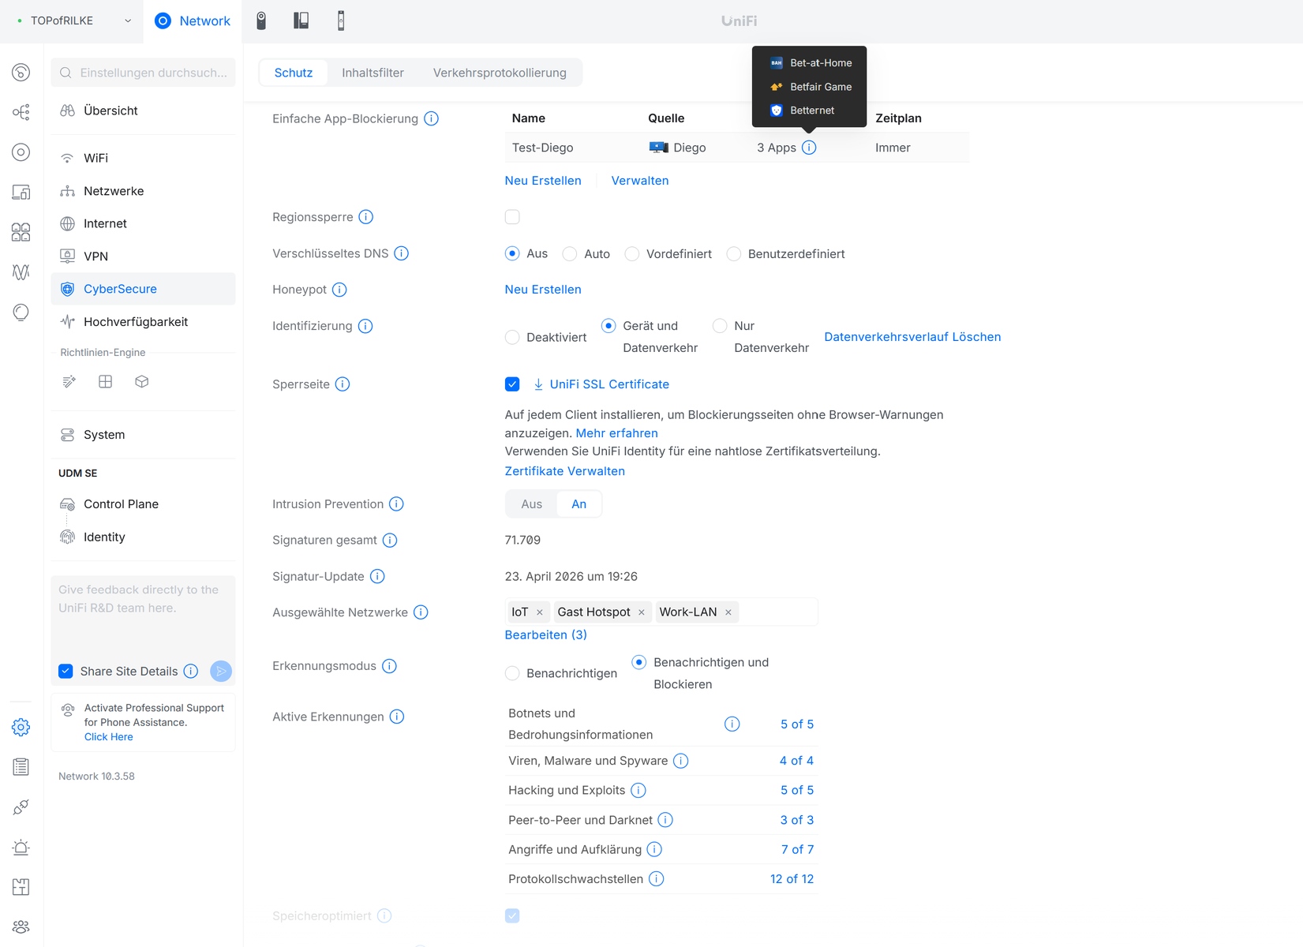Select Auto for Verschlüsseltes DNS
The height and width of the screenshot is (947, 1303).
tap(570, 253)
